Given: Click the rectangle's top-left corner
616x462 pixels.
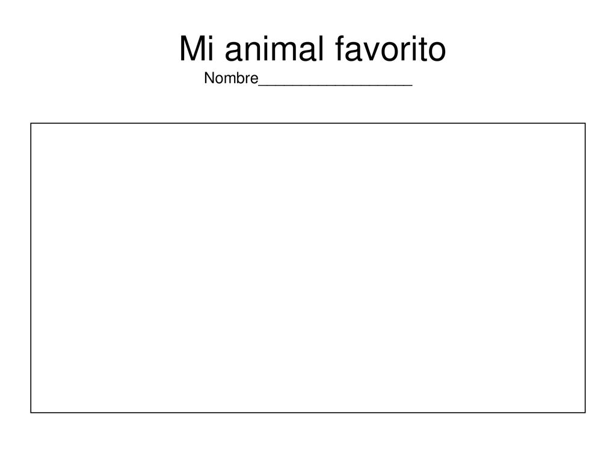Looking at the screenshot, I should coord(31,123).
